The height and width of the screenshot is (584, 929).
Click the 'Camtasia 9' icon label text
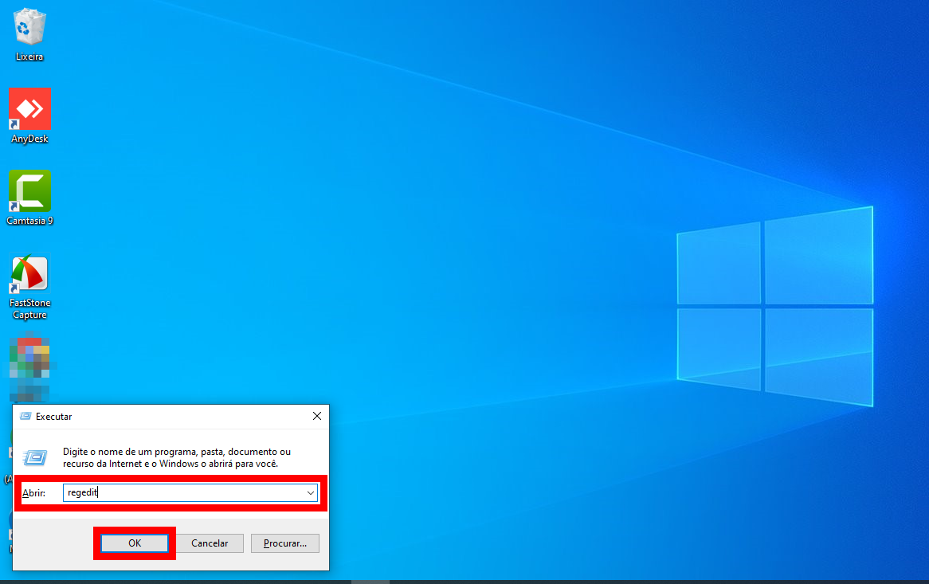[29, 221]
